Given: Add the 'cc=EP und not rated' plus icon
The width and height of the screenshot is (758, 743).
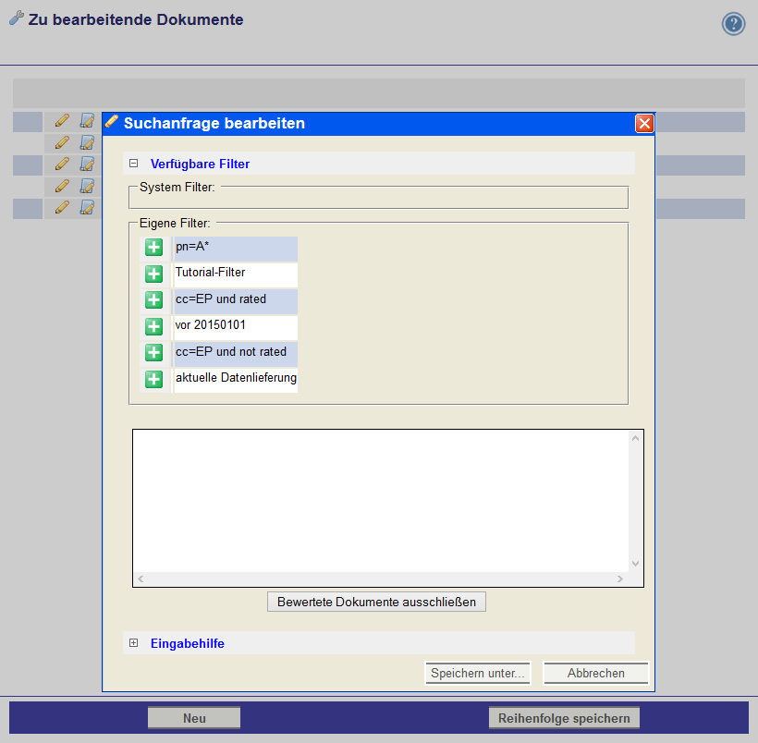Looking at the screenshot, I should pyautogui.click(x=153, y=353).
